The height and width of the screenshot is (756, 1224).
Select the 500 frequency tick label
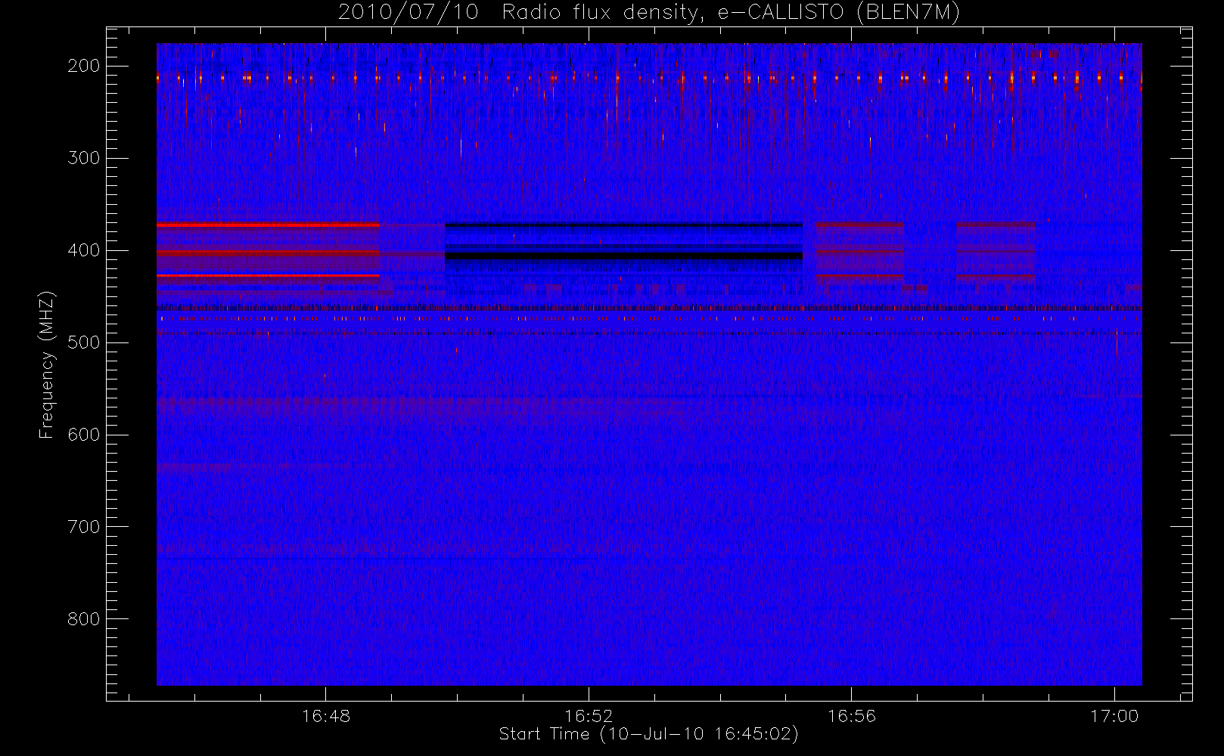click(x=84, y=342)
